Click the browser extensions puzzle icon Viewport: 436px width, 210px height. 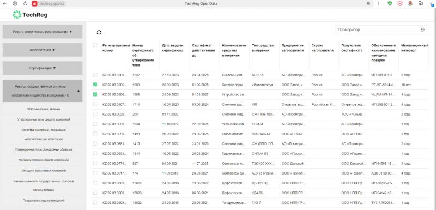coord(421,4)
